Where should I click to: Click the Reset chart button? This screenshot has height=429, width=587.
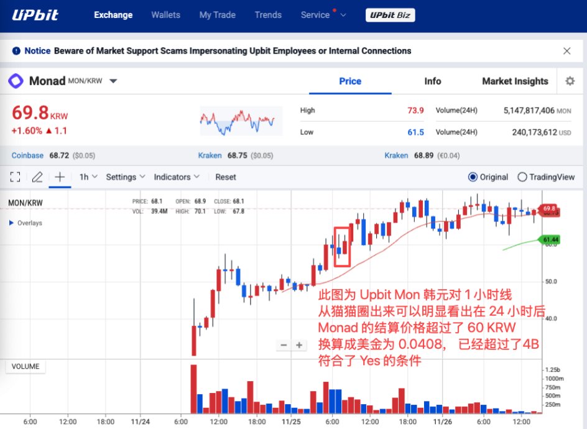pos(225,177)
